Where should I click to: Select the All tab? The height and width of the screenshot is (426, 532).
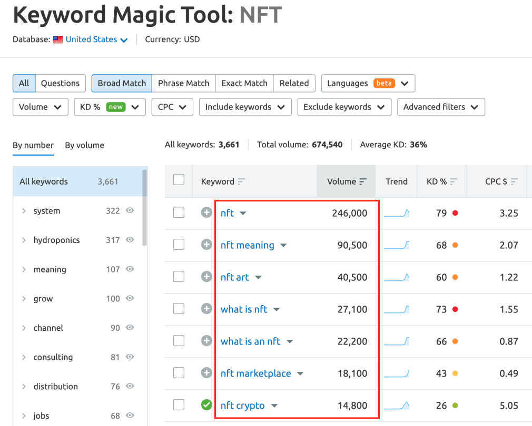[x=24, y=83]
